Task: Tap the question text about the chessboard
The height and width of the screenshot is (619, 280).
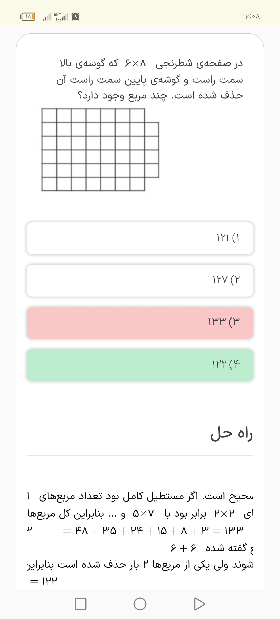Action: click(150, 80)
